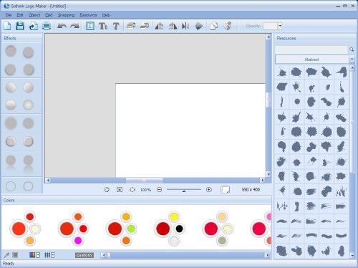
Task: Click the Opacity value field
Action: [x=271, y=26]
